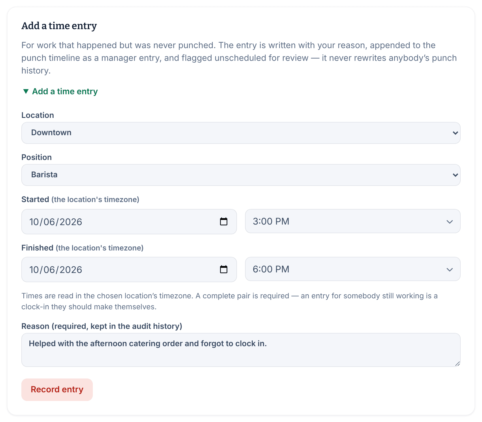Screen dimensions: 482x422
Task: Click the description paragraph starting 'For work that happened'
Action: pyautogui.click(x=239, y=58)
